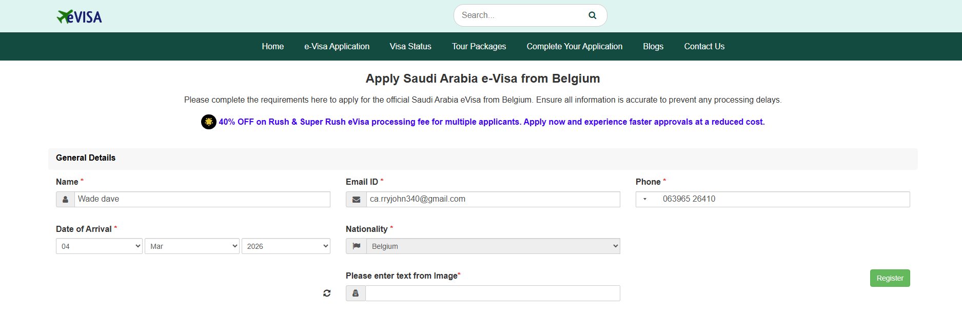
Task: Click the sun badge icon before promo text
Action: 208,122
